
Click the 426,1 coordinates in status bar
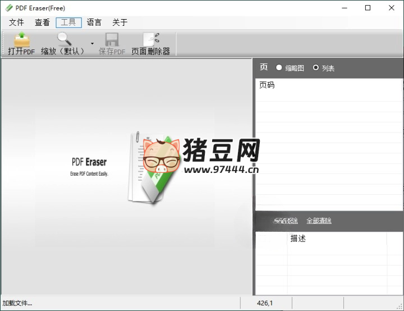265,303
